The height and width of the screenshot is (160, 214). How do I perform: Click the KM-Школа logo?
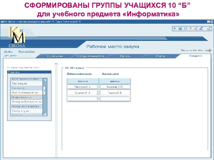[17, 37]
